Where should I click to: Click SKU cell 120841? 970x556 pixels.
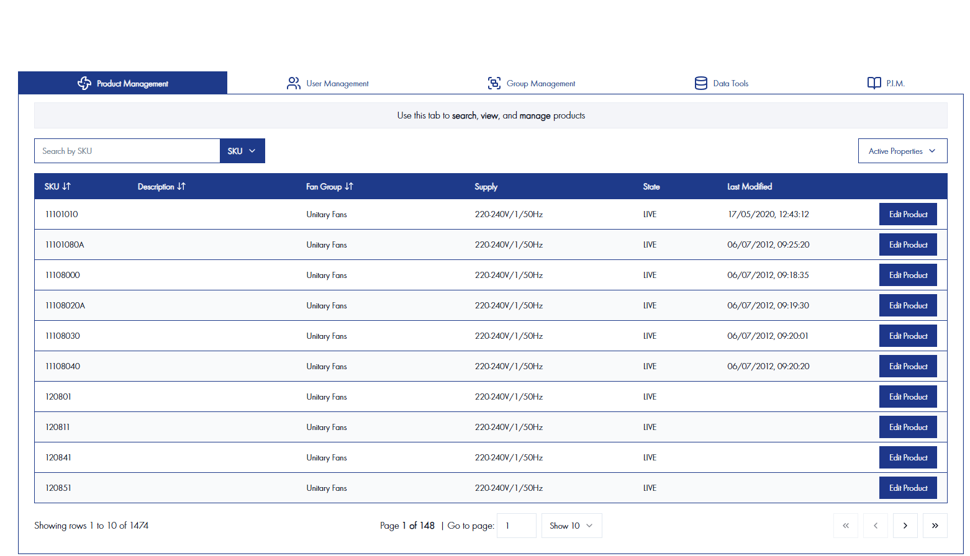click(58, 457)
